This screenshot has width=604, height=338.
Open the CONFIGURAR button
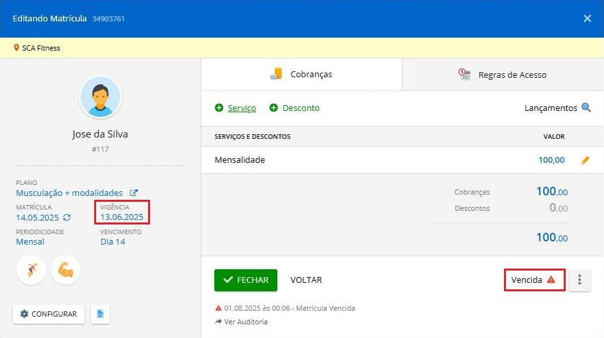49,314
